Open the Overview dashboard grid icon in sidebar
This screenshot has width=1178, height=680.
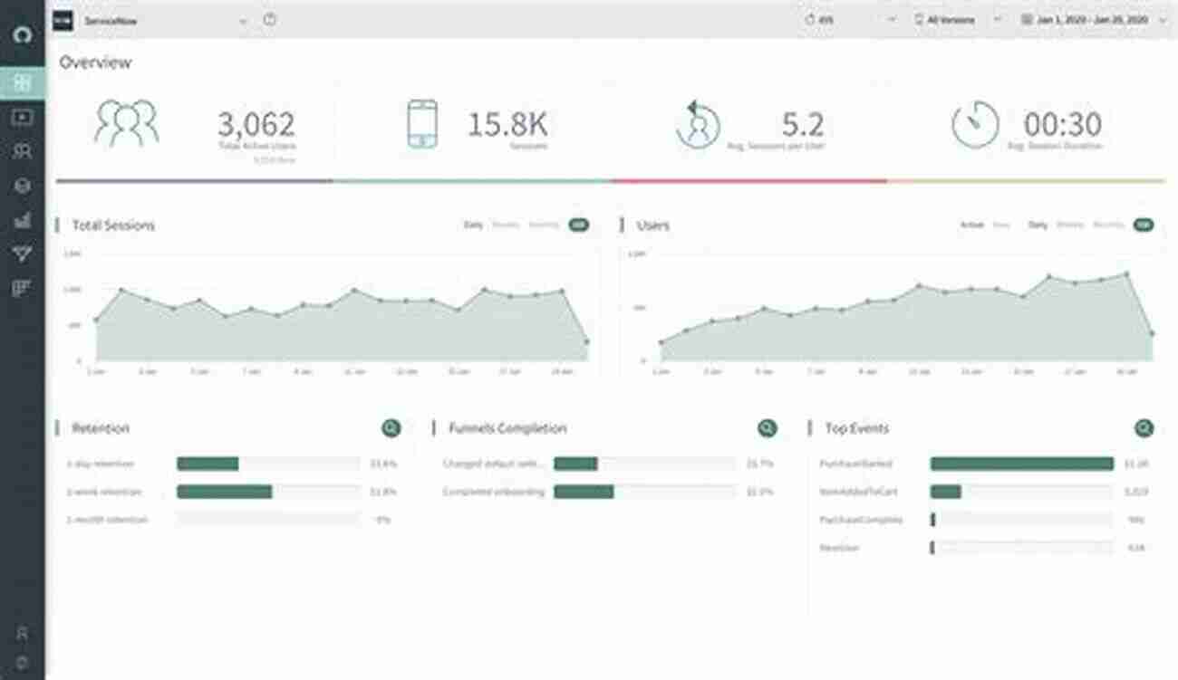tap(23, 83)
